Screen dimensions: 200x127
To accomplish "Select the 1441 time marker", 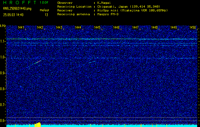I will click(x=21, y=27).
